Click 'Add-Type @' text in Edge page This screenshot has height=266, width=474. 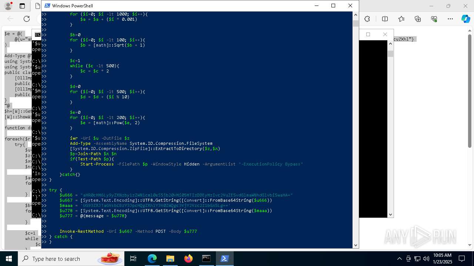tap(18, 56)
